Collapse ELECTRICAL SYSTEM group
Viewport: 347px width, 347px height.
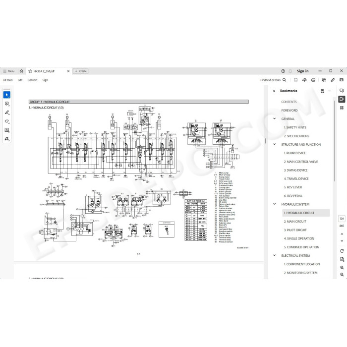(x=275, y=255)
